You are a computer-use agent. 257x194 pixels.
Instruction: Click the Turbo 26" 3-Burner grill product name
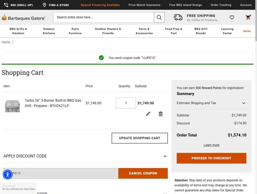[x=53, y=103]
